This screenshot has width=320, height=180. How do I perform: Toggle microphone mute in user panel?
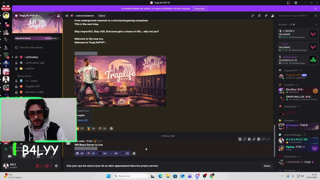tap(37, 166)
